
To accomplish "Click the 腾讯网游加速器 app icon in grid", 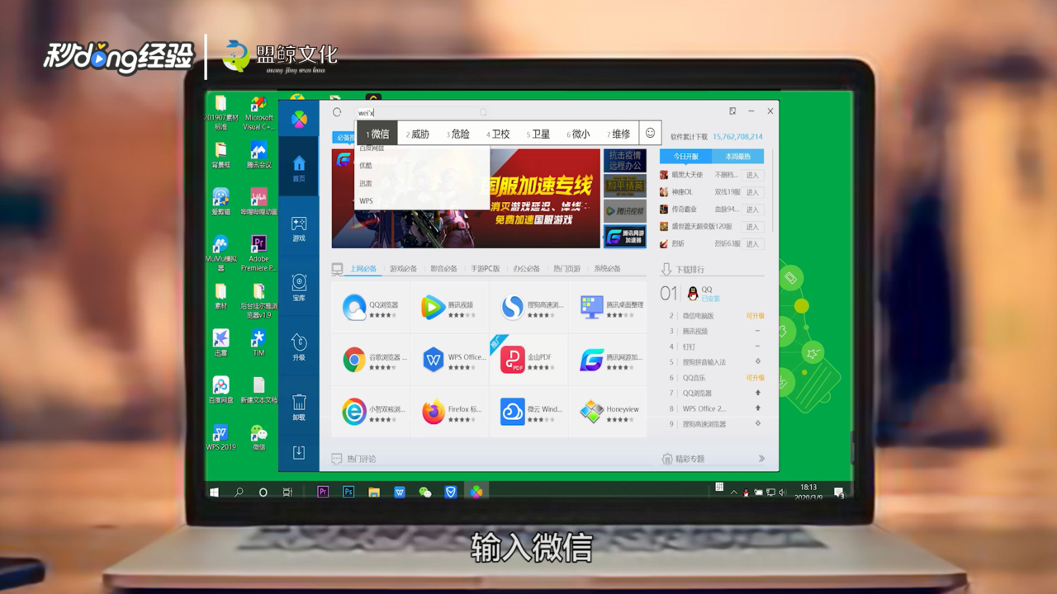I will 591,360.
